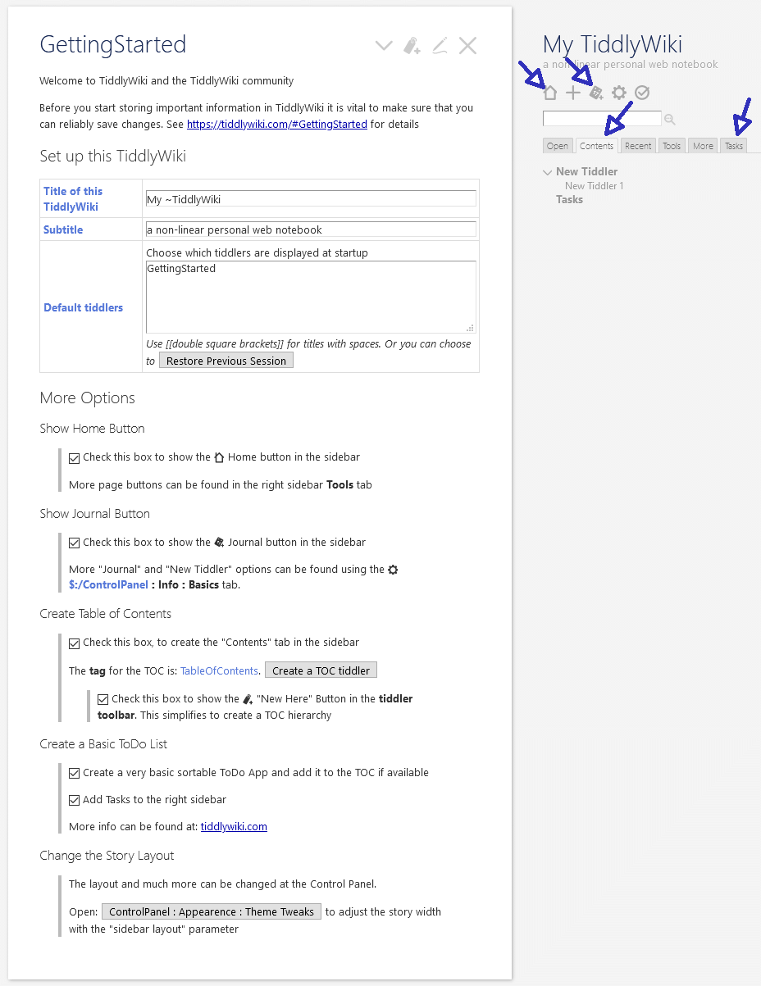The image size is (761, 986).
Task: Click the Set up this TiddlyWiki heading
Action: (113, 156)
